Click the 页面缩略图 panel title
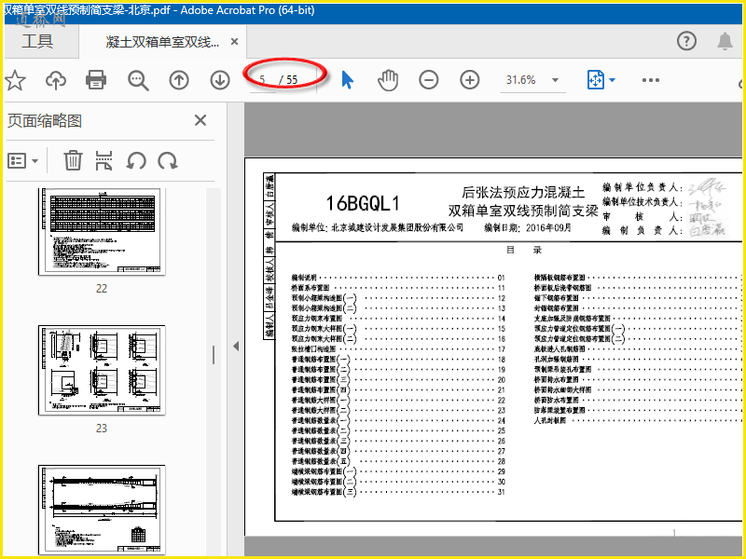The width and height of the screenshot is (746, 559). click(x=45, y=121)
